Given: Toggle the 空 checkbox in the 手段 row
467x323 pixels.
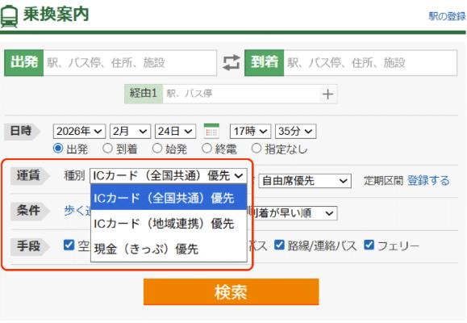Looking at the screenshot, I should (69, 245).
